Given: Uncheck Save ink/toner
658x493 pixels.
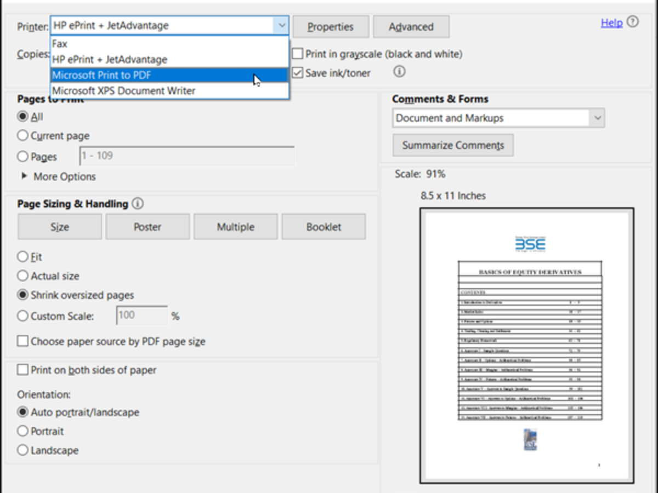Looking at the screenshot, I should coord(297,73).
